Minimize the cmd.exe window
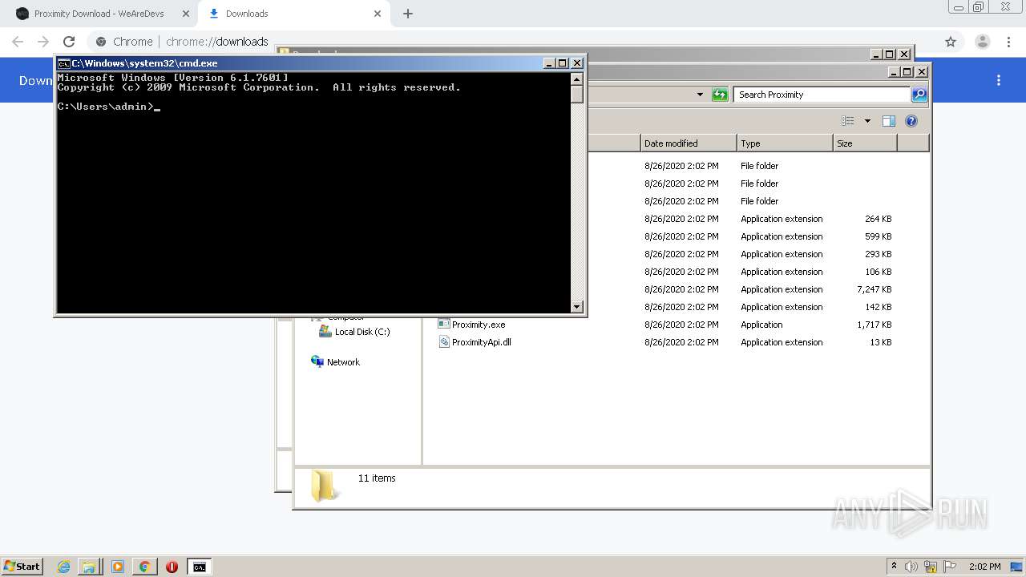Screen dimensions: 1026x577 click(549, 63)
